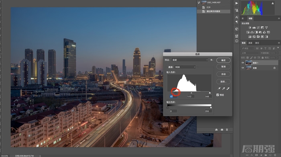Screen dimensions: 281x157
Task: Add a Color Balance adjustment layer
Action: click(252, 32)
